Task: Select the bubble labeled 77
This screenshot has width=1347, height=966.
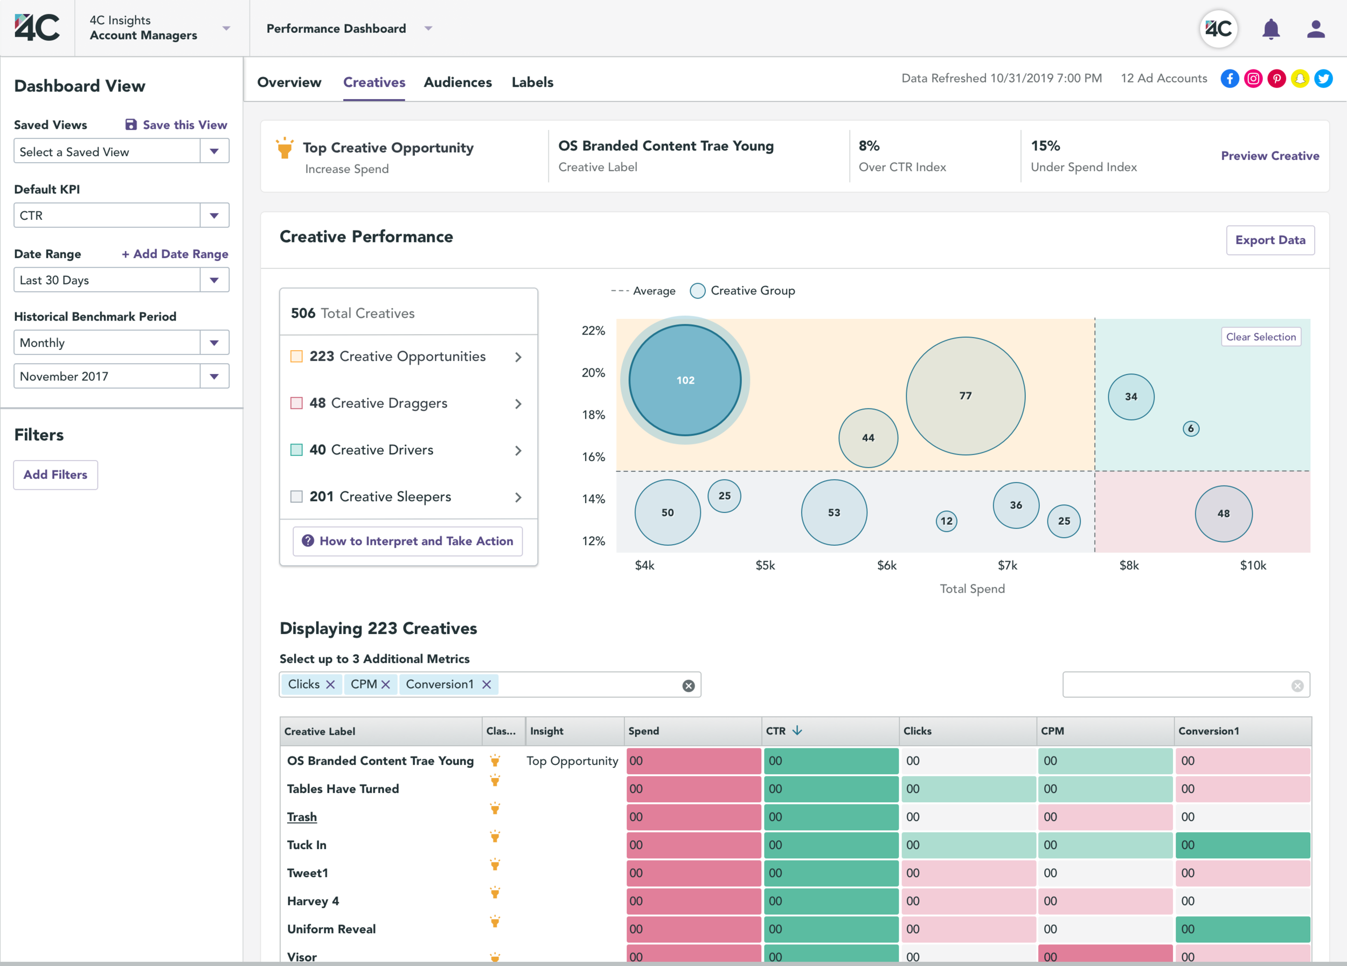Action: pyautogui.click(x=965, y=396)
